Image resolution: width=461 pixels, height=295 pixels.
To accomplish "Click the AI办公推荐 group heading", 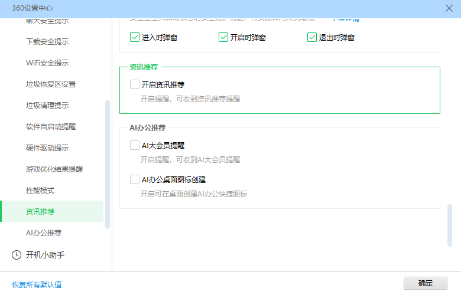I will (x=148, y=127).
